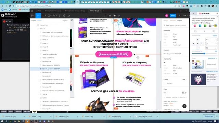Viewport: 219px width, 123px height.
Task: Bookmark this page with star icon
Action: point(179,6)
